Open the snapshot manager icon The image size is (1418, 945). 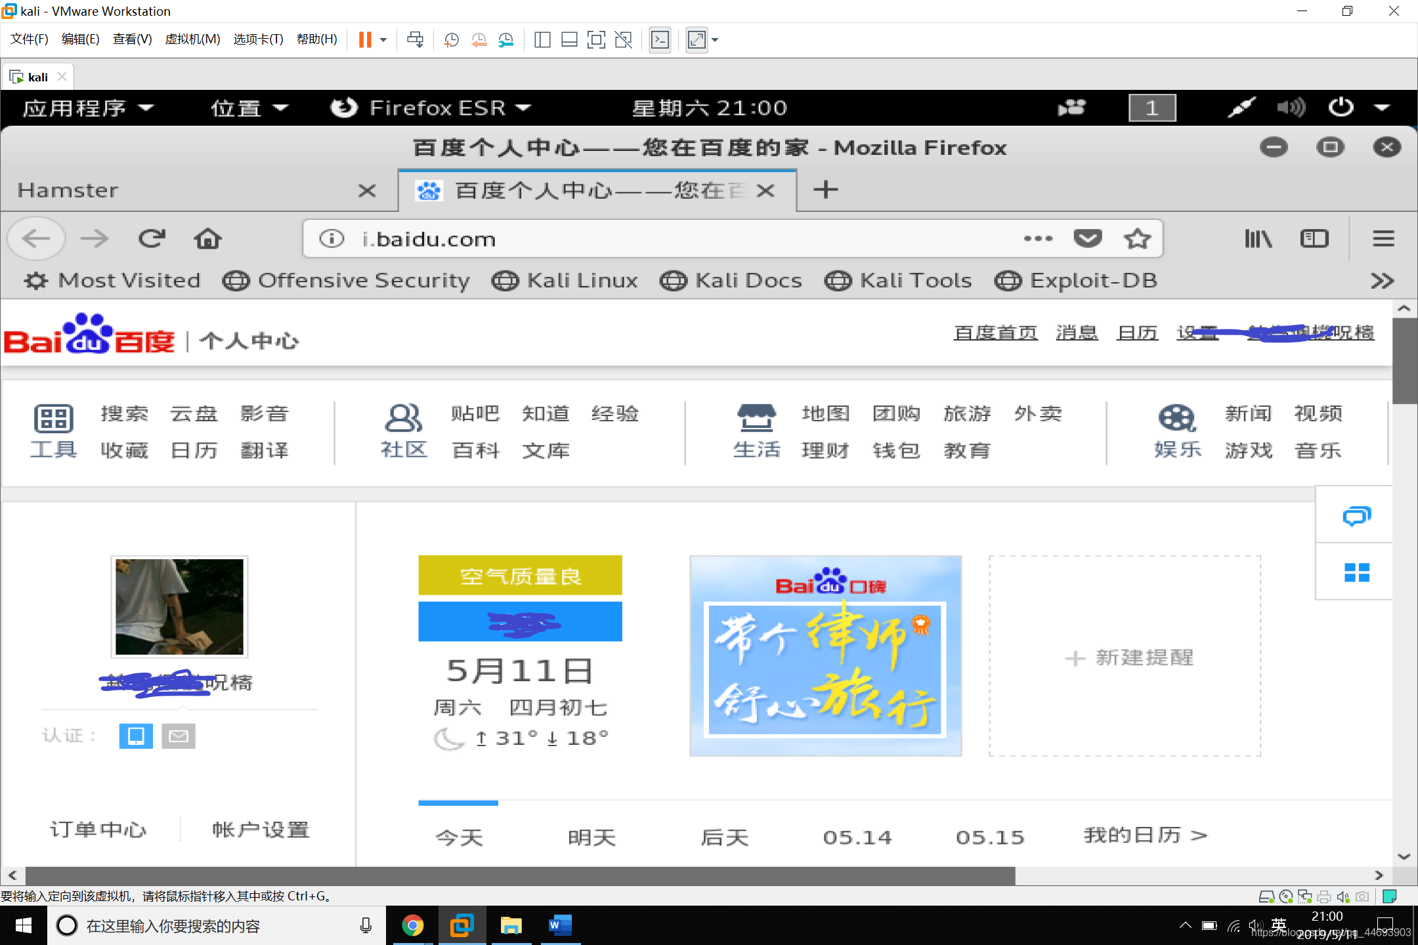(505, 40)
